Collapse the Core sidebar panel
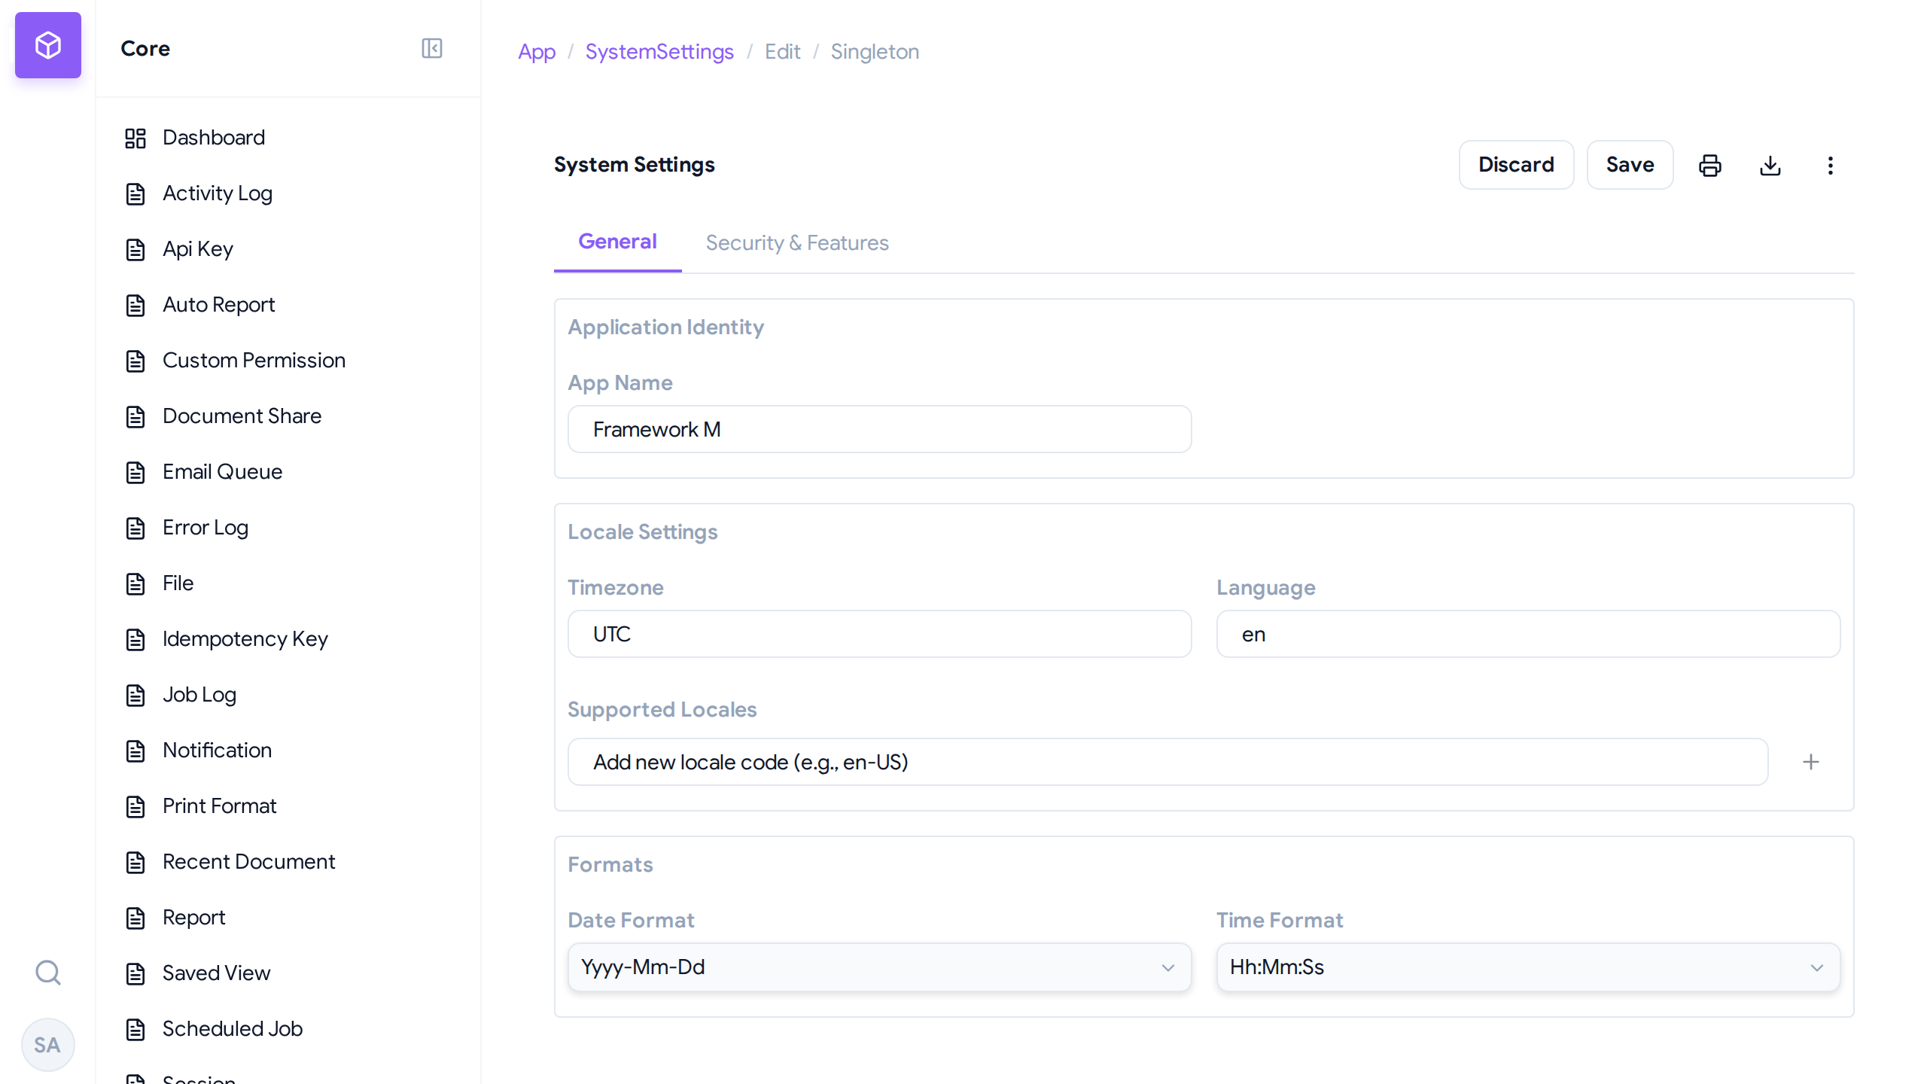The width and height of the screenshot is (1927, 1084). point(432,48)
